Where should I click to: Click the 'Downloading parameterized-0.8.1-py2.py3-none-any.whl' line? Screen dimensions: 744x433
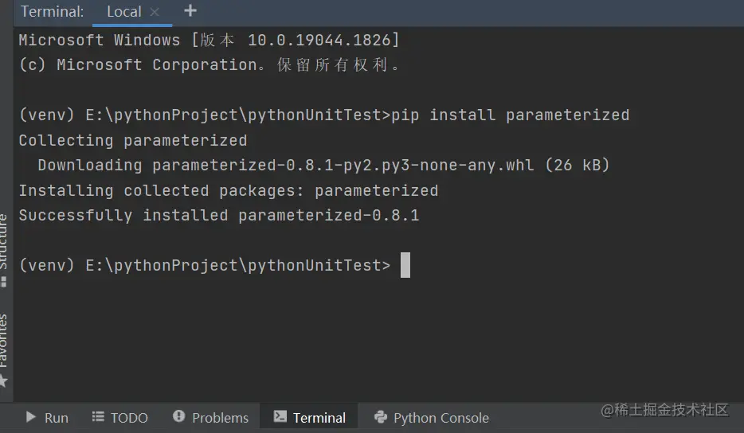(323, 165)
